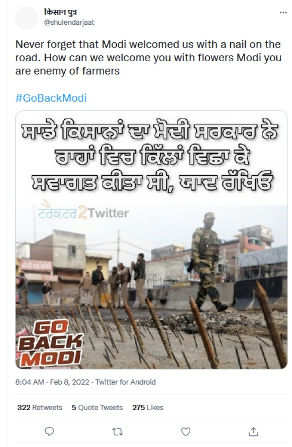Open the @shulendarjaat handle link

click(x=69, y=23)
